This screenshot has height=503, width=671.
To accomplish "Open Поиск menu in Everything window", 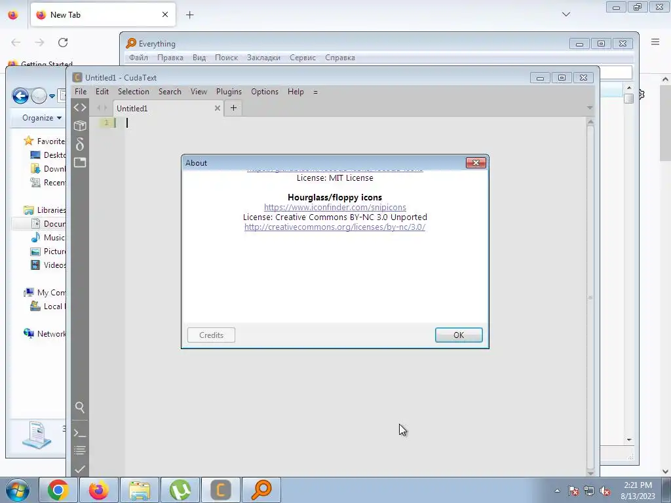I will (226, 58).
